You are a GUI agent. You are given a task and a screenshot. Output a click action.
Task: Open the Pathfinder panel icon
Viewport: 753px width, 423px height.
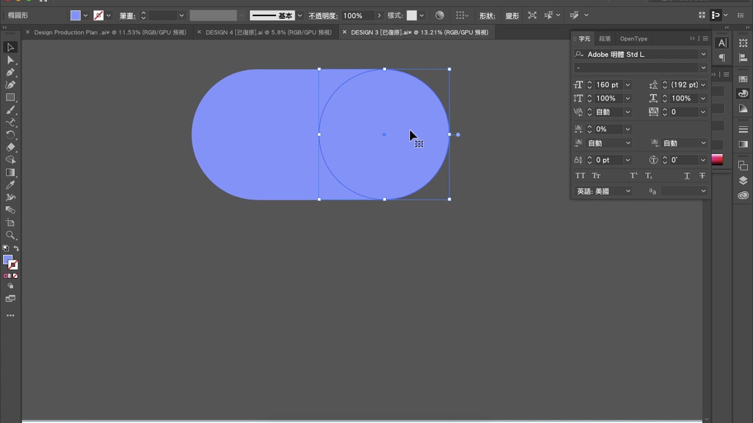743,166
